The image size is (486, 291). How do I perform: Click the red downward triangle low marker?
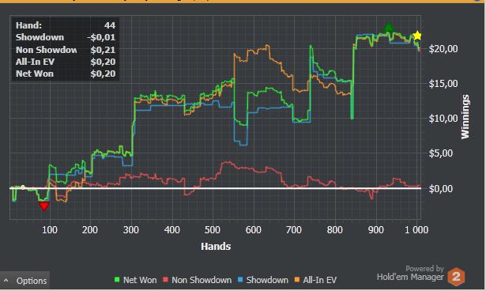[44, 206]
